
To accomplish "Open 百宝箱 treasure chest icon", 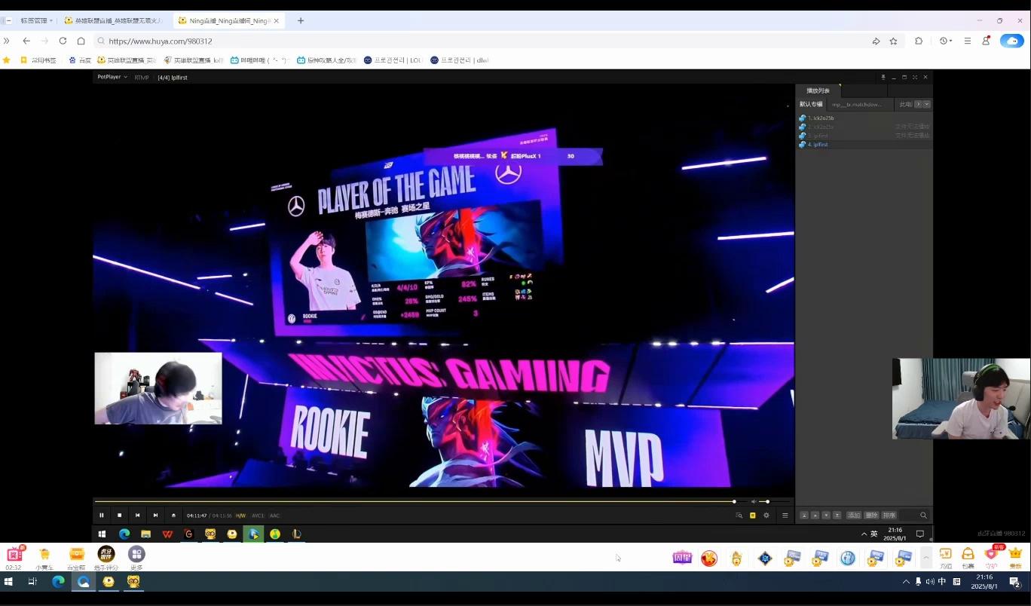I will pos(76,558).
